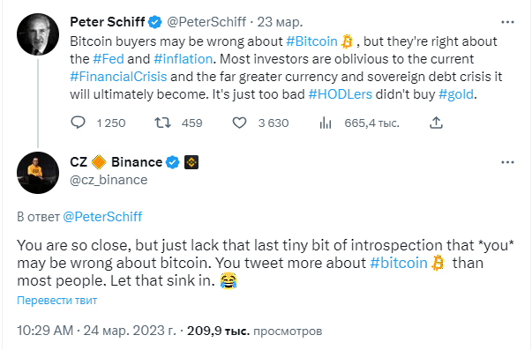Image resolution: width=532 pixels, height=350 pixels.
Task: Retweet Peter Schiff's tweet
Action: [163, 123]
